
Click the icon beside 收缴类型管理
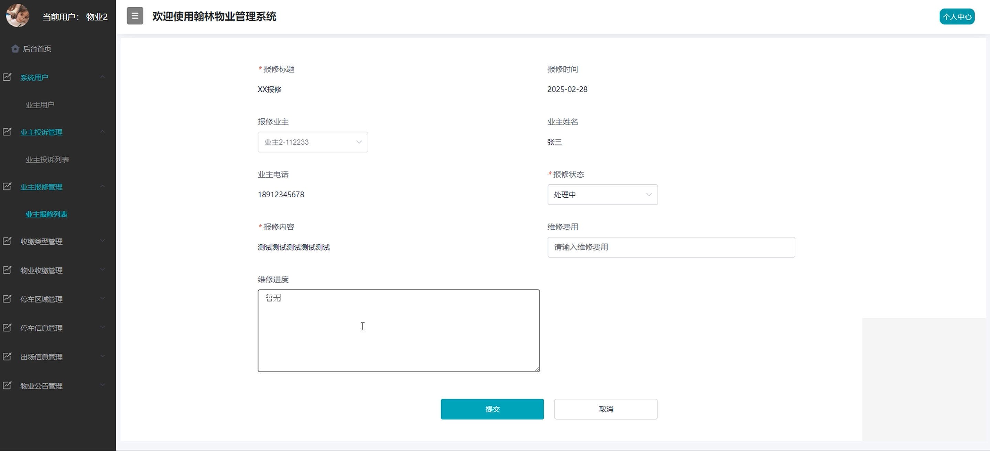click(7, 241)
